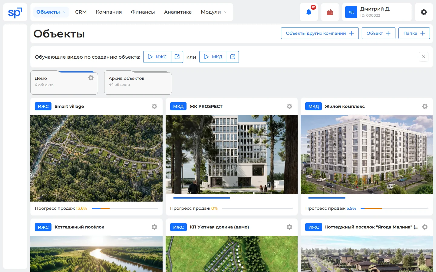Create a new Папка
Image resolution: width=436 pixels, height=272 pixels.
[x=414, y=33]
